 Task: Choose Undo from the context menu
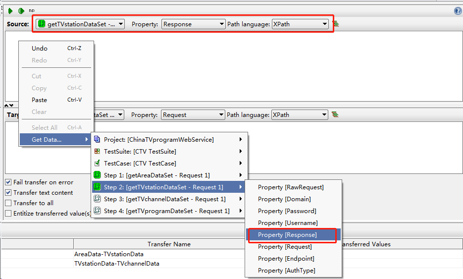click(x=56, y=48)
